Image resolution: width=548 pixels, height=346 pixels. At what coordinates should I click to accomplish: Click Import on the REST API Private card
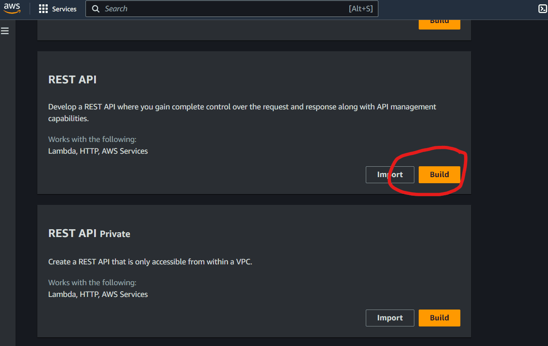[x=390, y=318]
